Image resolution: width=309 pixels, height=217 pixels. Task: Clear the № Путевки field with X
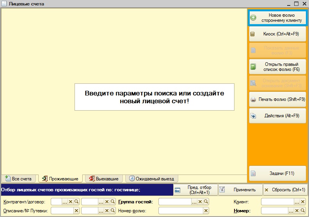point(107,211)
